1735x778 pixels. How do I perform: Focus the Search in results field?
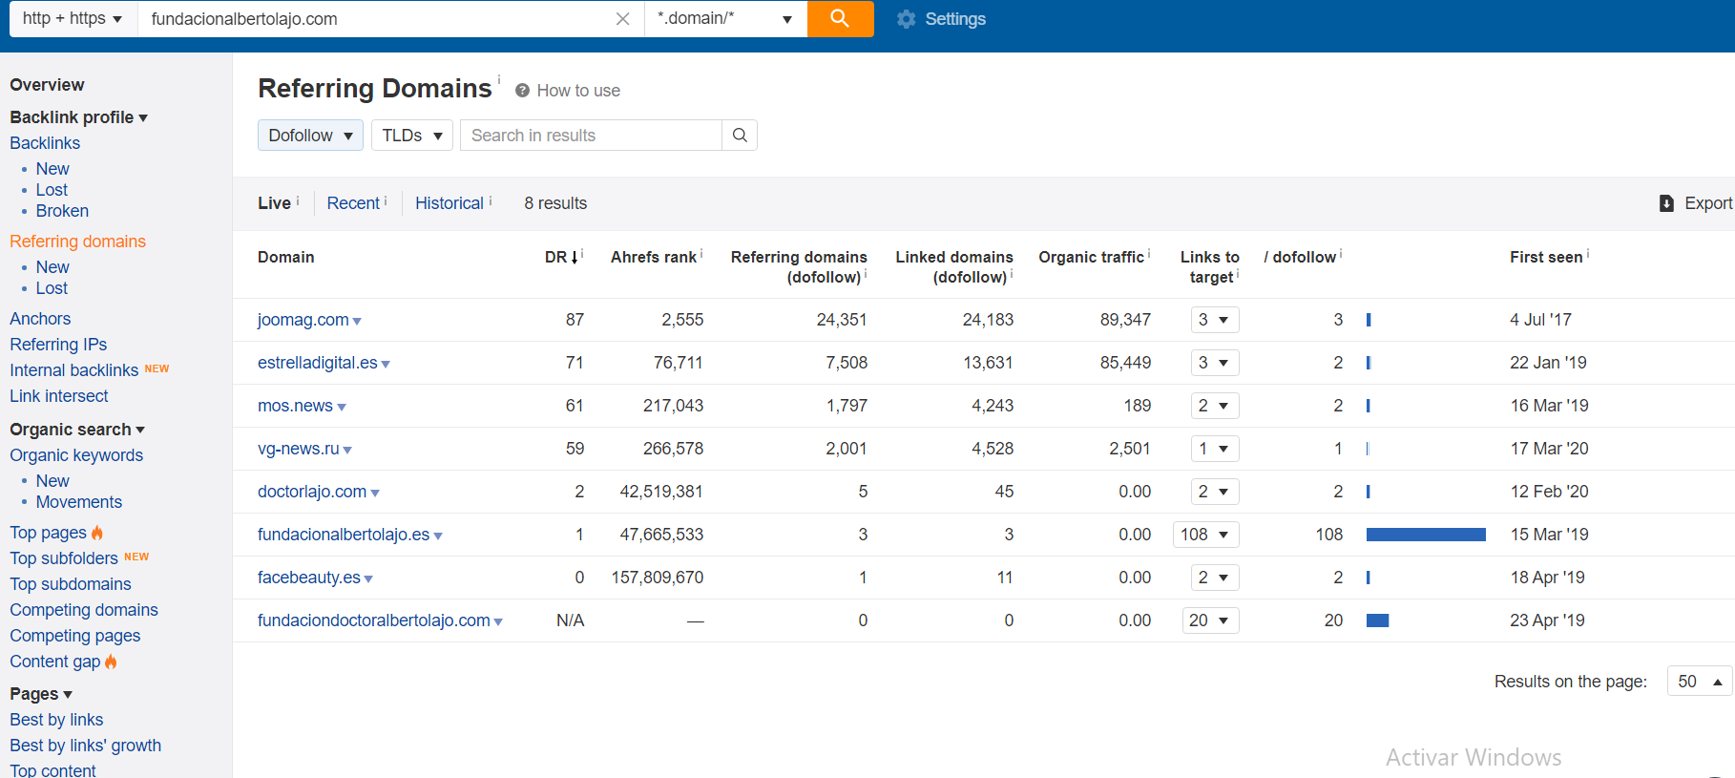click(592, 136)
